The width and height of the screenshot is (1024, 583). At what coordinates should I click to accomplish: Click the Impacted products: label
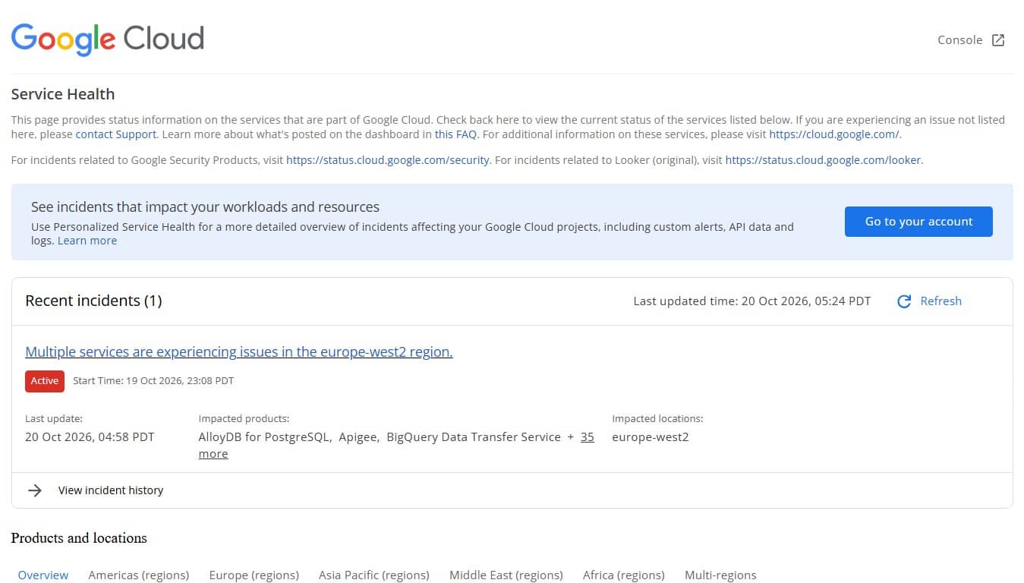pyautogui.click(x=244, y=418)
